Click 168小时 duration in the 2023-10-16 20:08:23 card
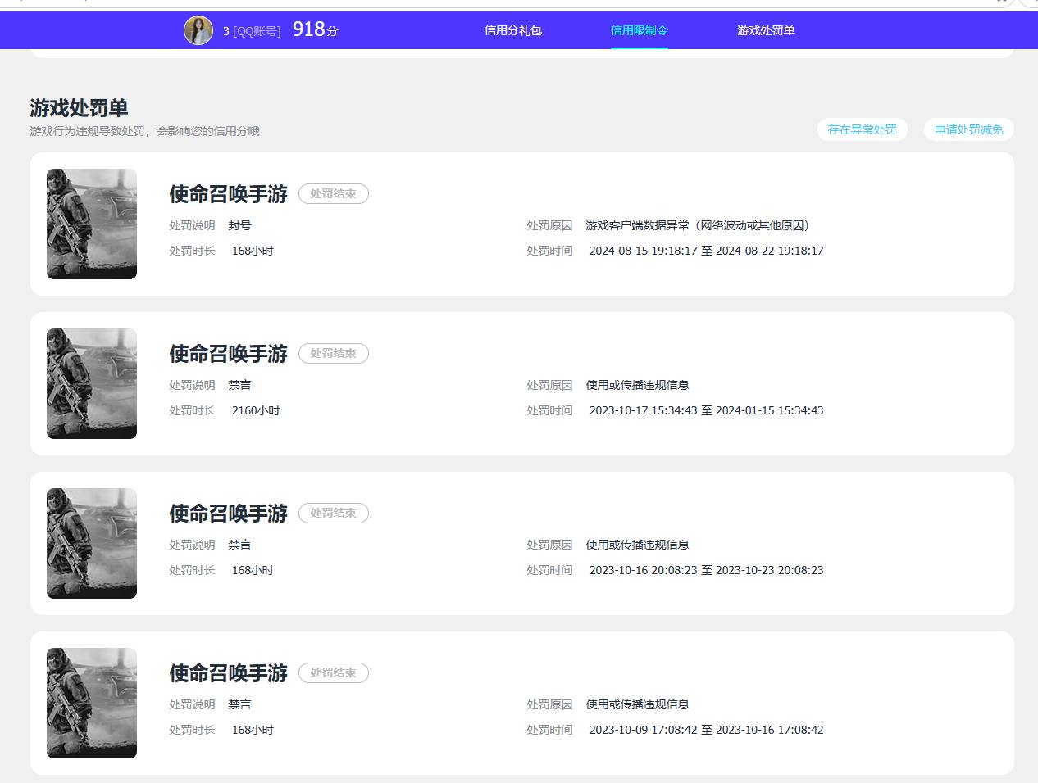This screenshot has width=1038, height=783. coord(253,570)
